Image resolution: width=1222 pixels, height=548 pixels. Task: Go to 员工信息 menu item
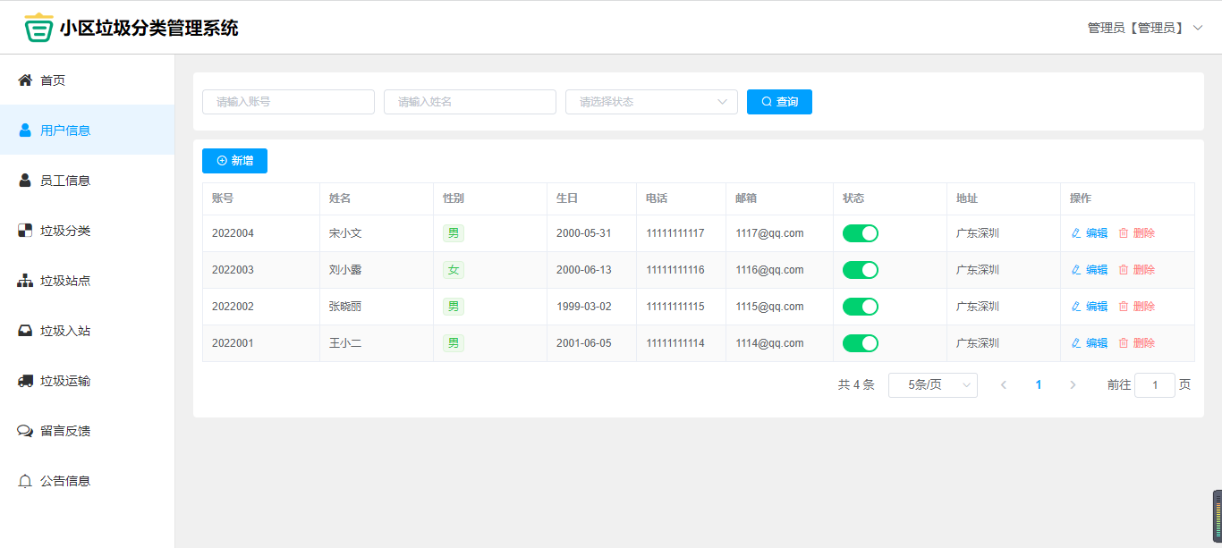65,181
